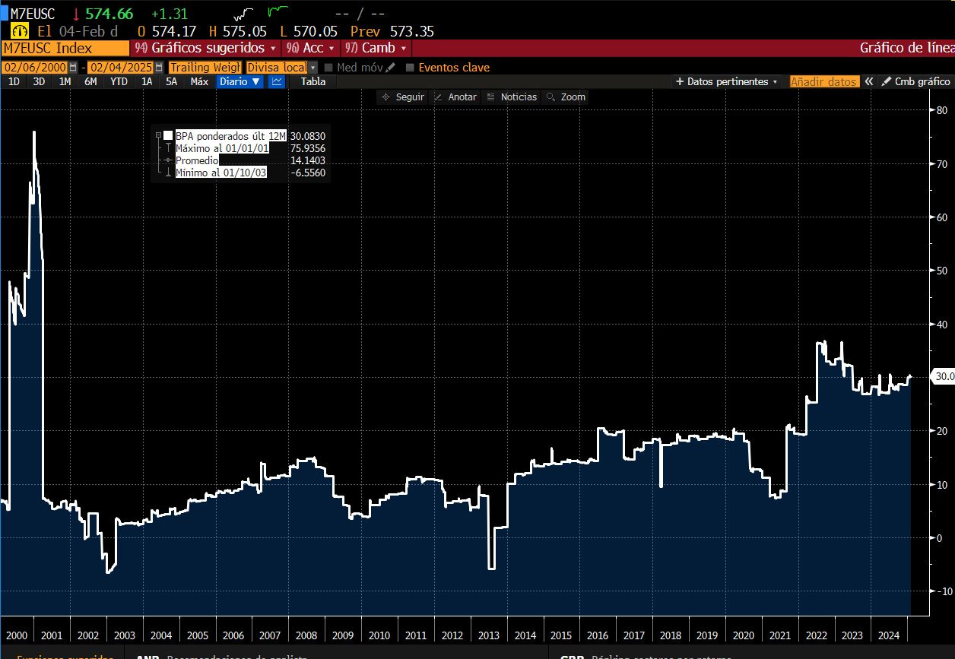Activate the Zoom magnifier tool

pyautogui.click(x=566, y=97)
